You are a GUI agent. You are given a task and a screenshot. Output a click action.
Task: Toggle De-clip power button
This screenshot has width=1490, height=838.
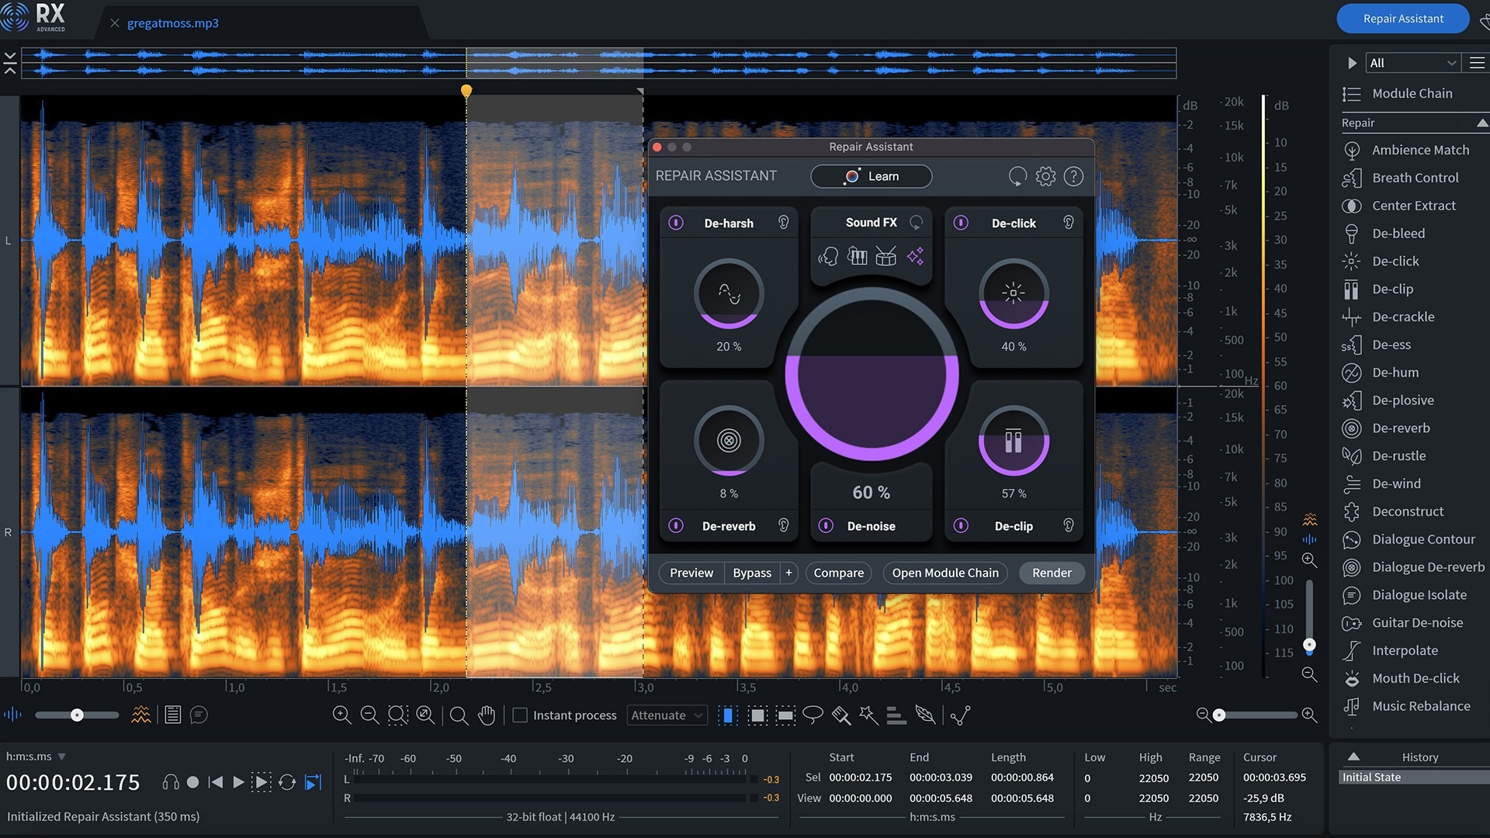pyautogui.click(x=961, y=525)
